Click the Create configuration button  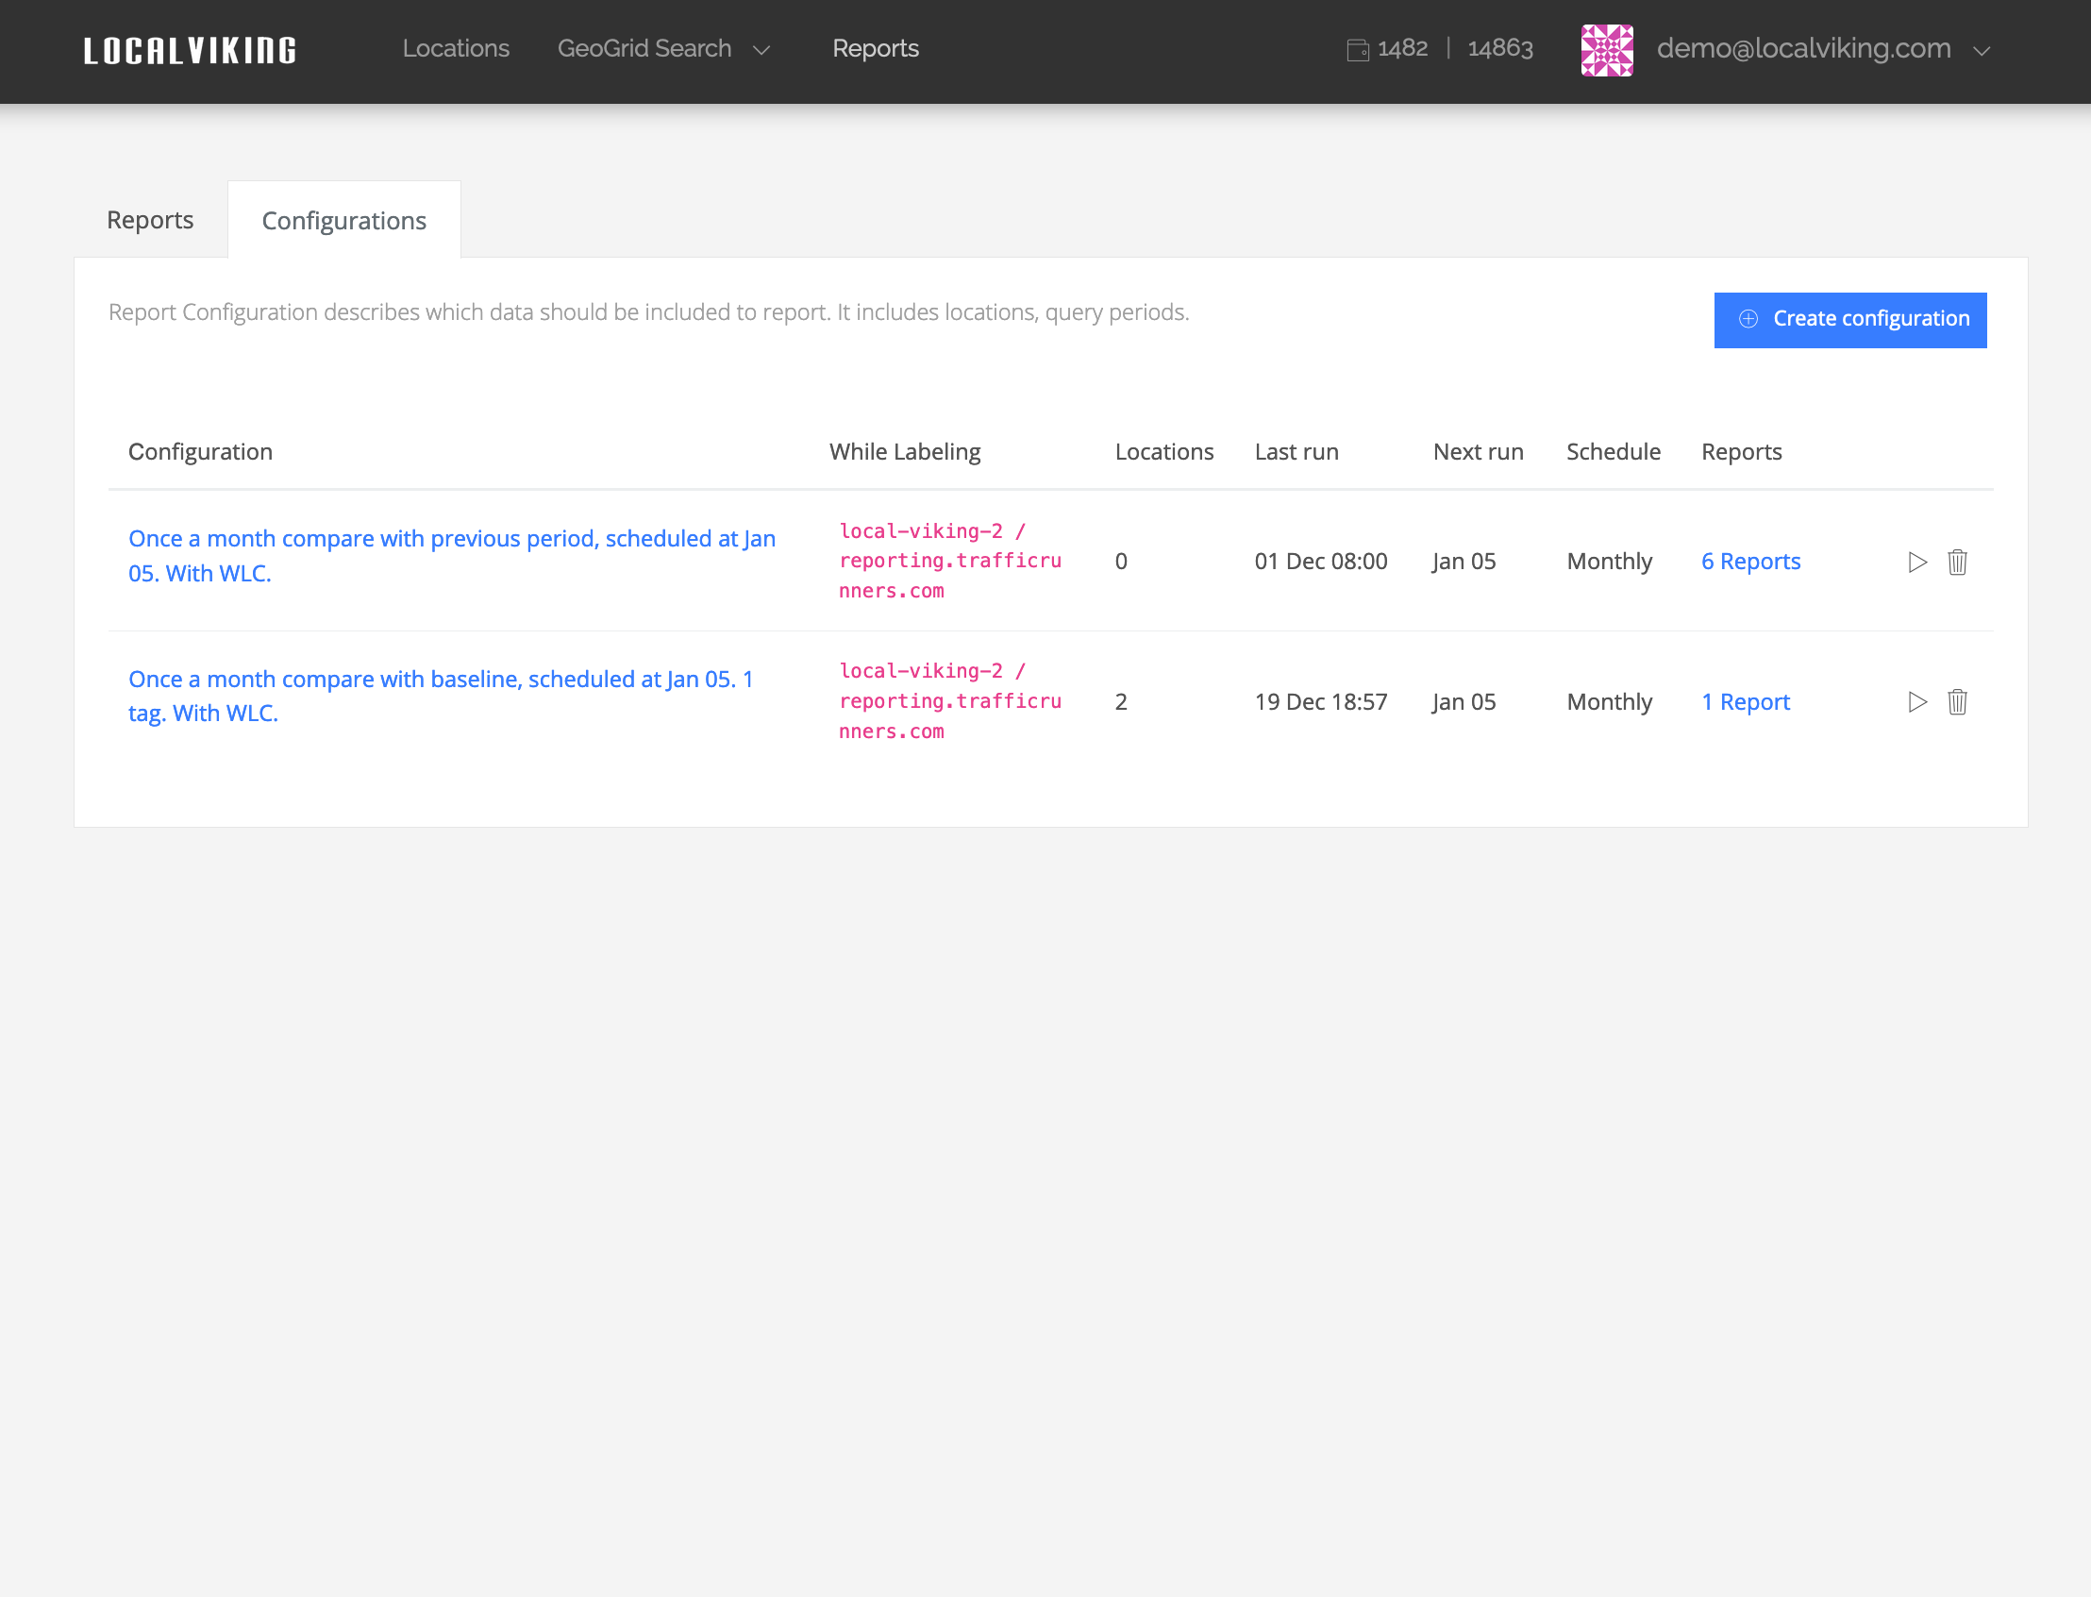(1849, 319)
